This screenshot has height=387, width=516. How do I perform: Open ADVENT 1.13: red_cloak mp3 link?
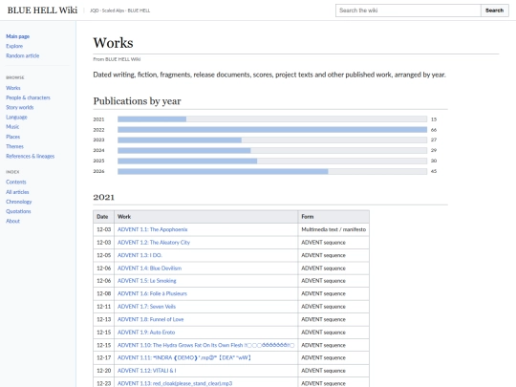point(175,383)
